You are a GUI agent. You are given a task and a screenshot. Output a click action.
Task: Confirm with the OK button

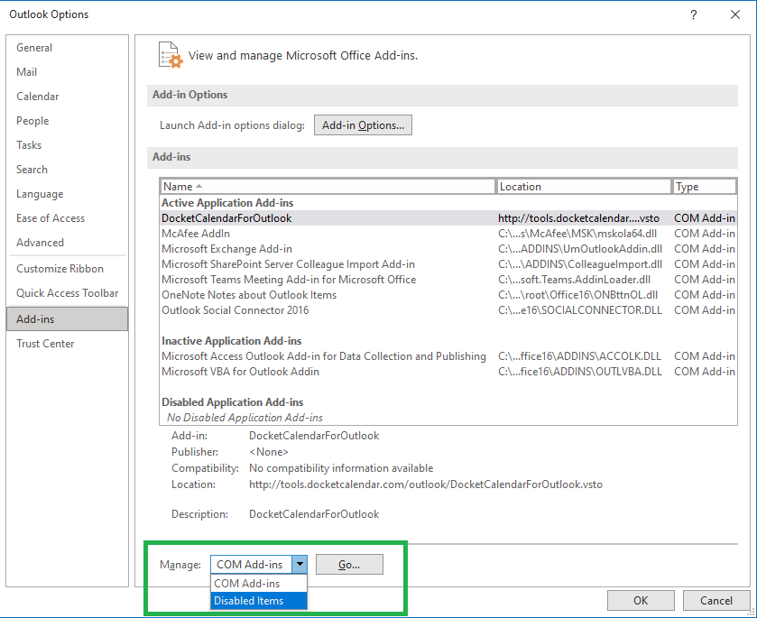(641, 601)
